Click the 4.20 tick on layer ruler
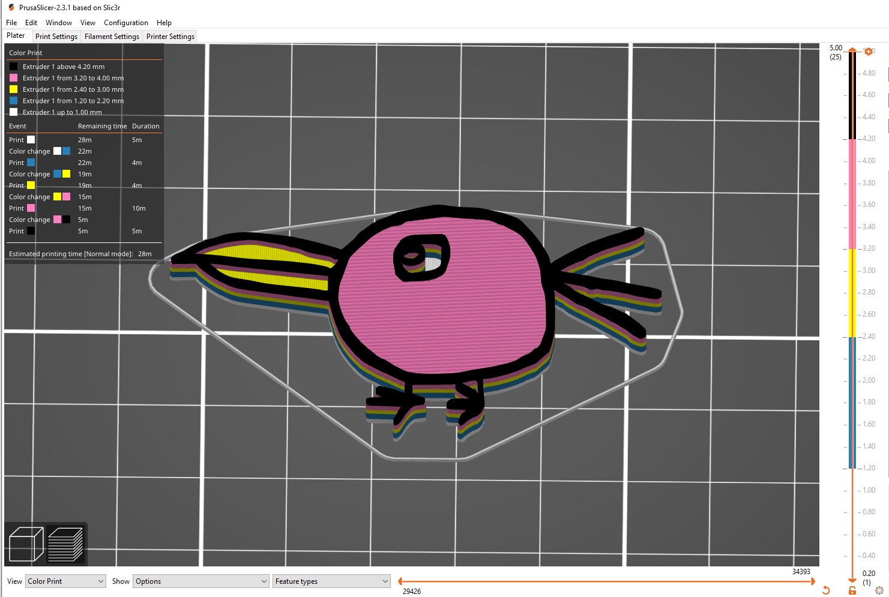Screen dimensions: 889x597 [869, 139]
